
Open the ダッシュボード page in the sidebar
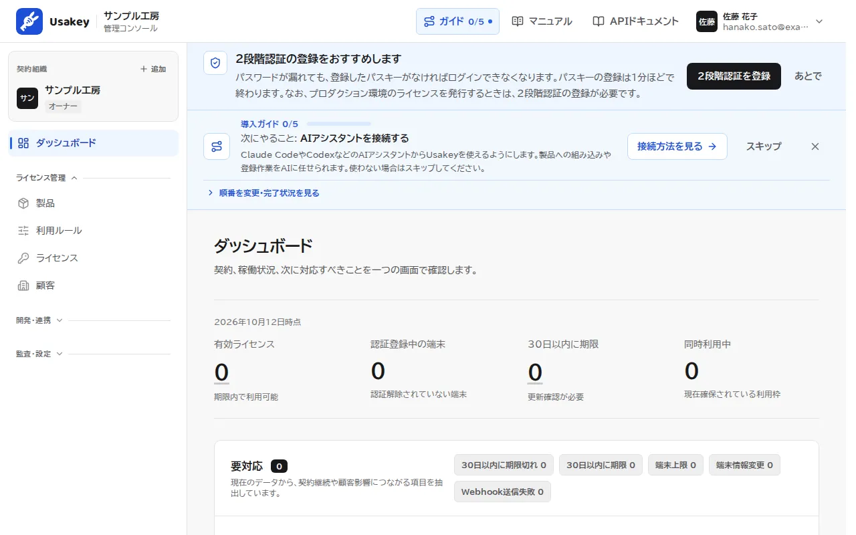(x=94, y=143)
